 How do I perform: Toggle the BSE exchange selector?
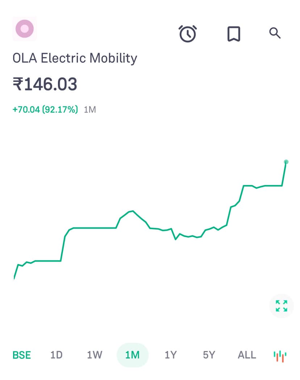point(22,355)
